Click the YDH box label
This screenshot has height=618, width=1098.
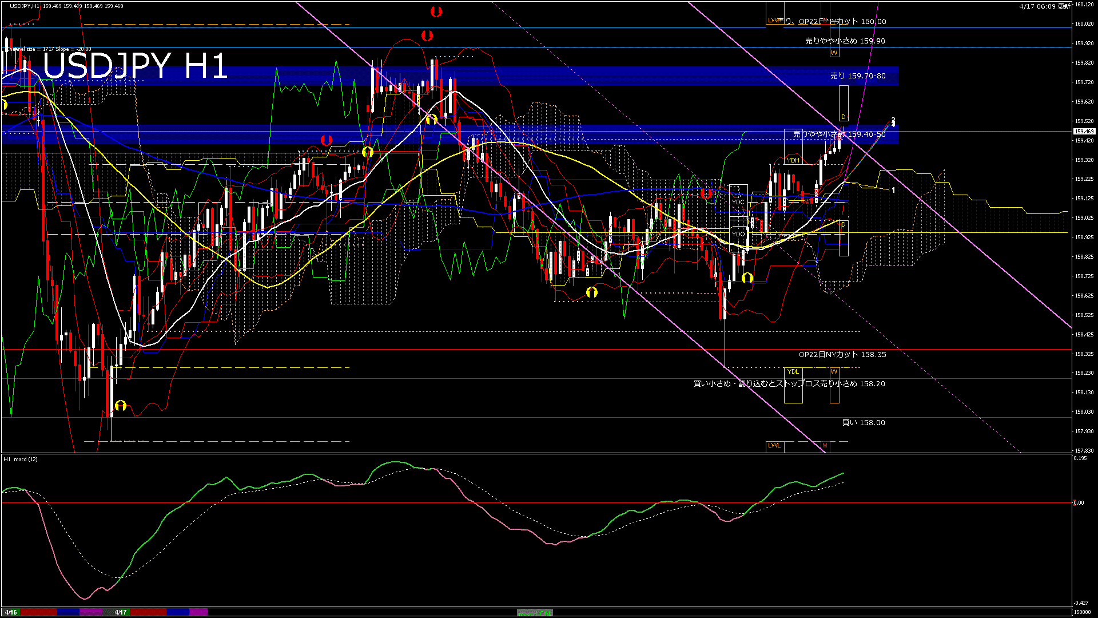pos(793,160)
